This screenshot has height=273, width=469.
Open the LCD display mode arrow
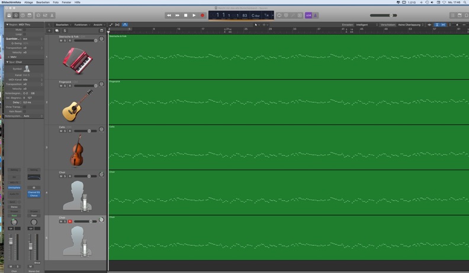[272, 15]
